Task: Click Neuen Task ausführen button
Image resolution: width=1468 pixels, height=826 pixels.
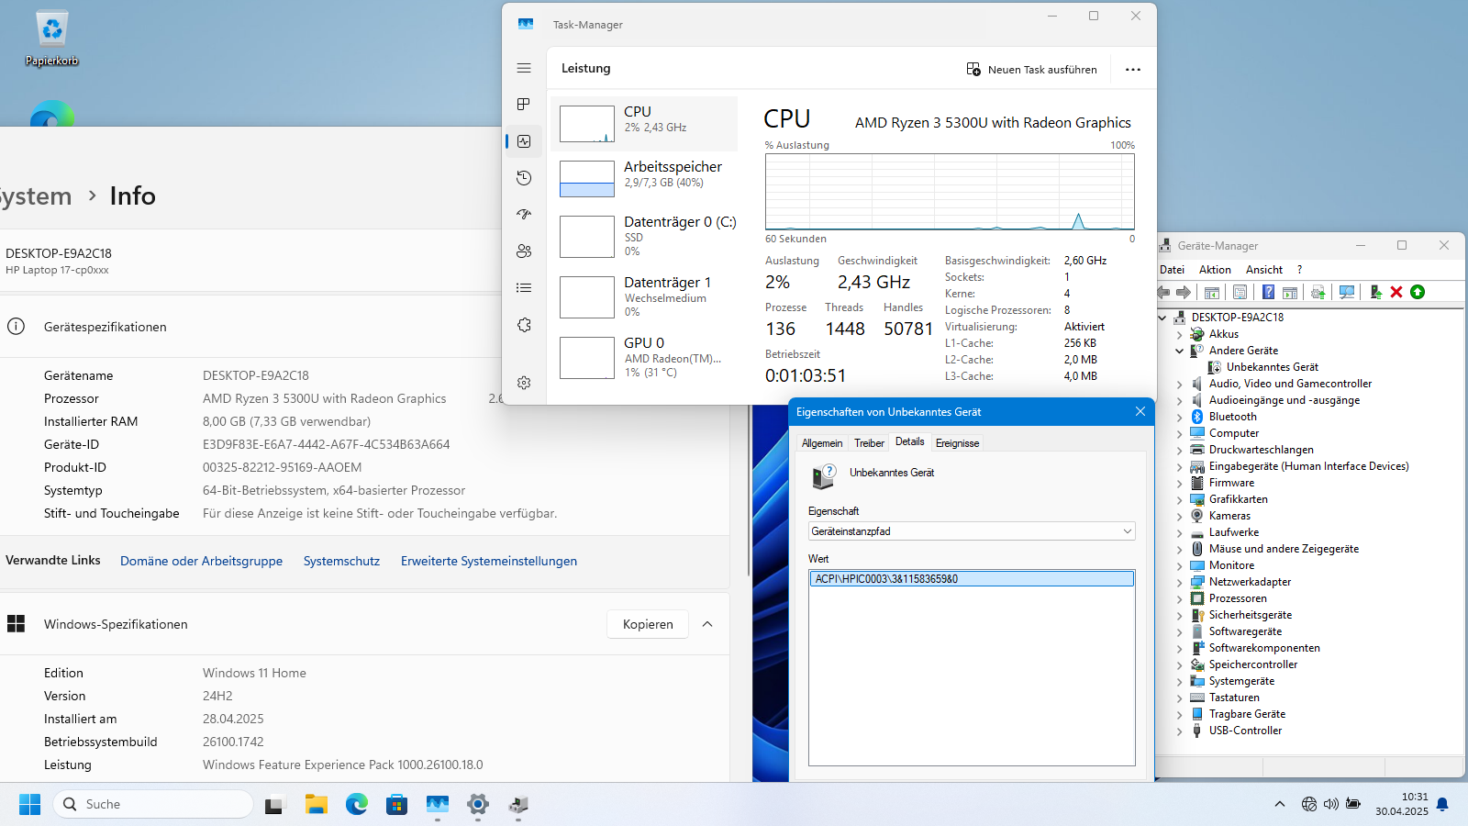Action: click(1032, 70)
